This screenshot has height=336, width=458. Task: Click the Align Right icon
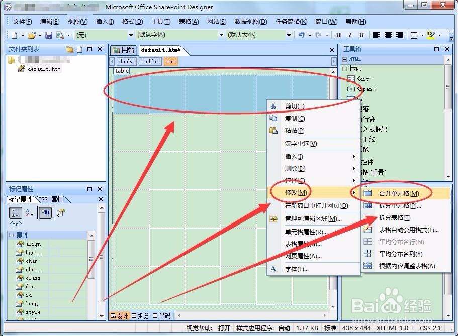click(x=400, y=35)
